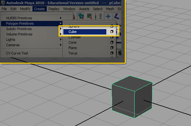The height and width of the screenshot is (126, 191).
Task: Open the Cube option box icon
Action: [x=112, y=32]
